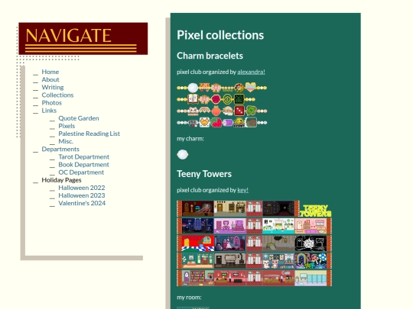Follow the key! organizer link
This screenshot has width=413, height=309.
242,190
